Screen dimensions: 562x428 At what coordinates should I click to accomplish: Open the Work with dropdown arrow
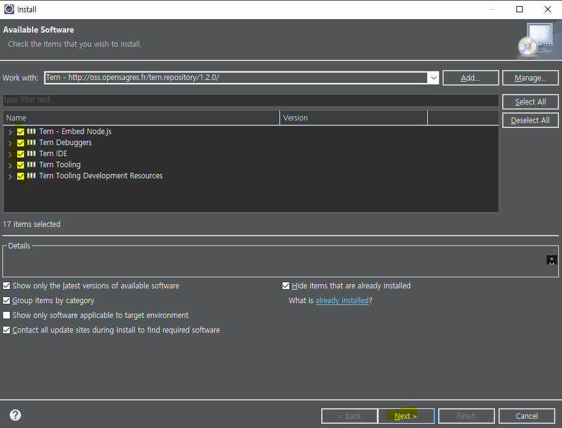click(x=433, y=77)
